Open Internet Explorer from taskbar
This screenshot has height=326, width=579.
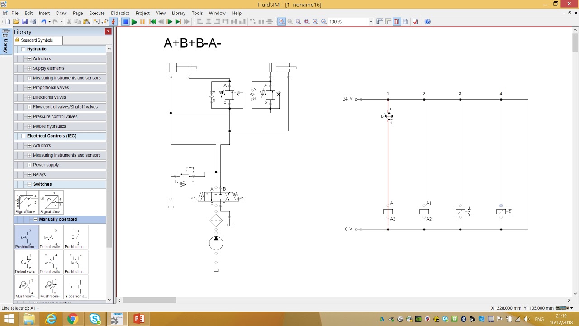[51, 319]
